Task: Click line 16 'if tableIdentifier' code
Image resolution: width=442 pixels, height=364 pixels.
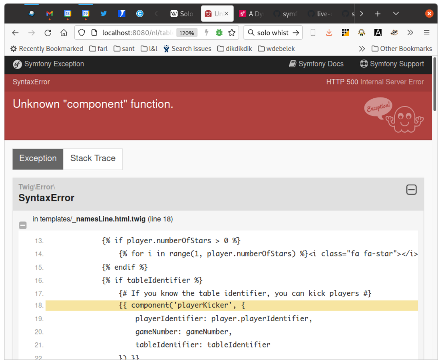Action: pos(152,280)
